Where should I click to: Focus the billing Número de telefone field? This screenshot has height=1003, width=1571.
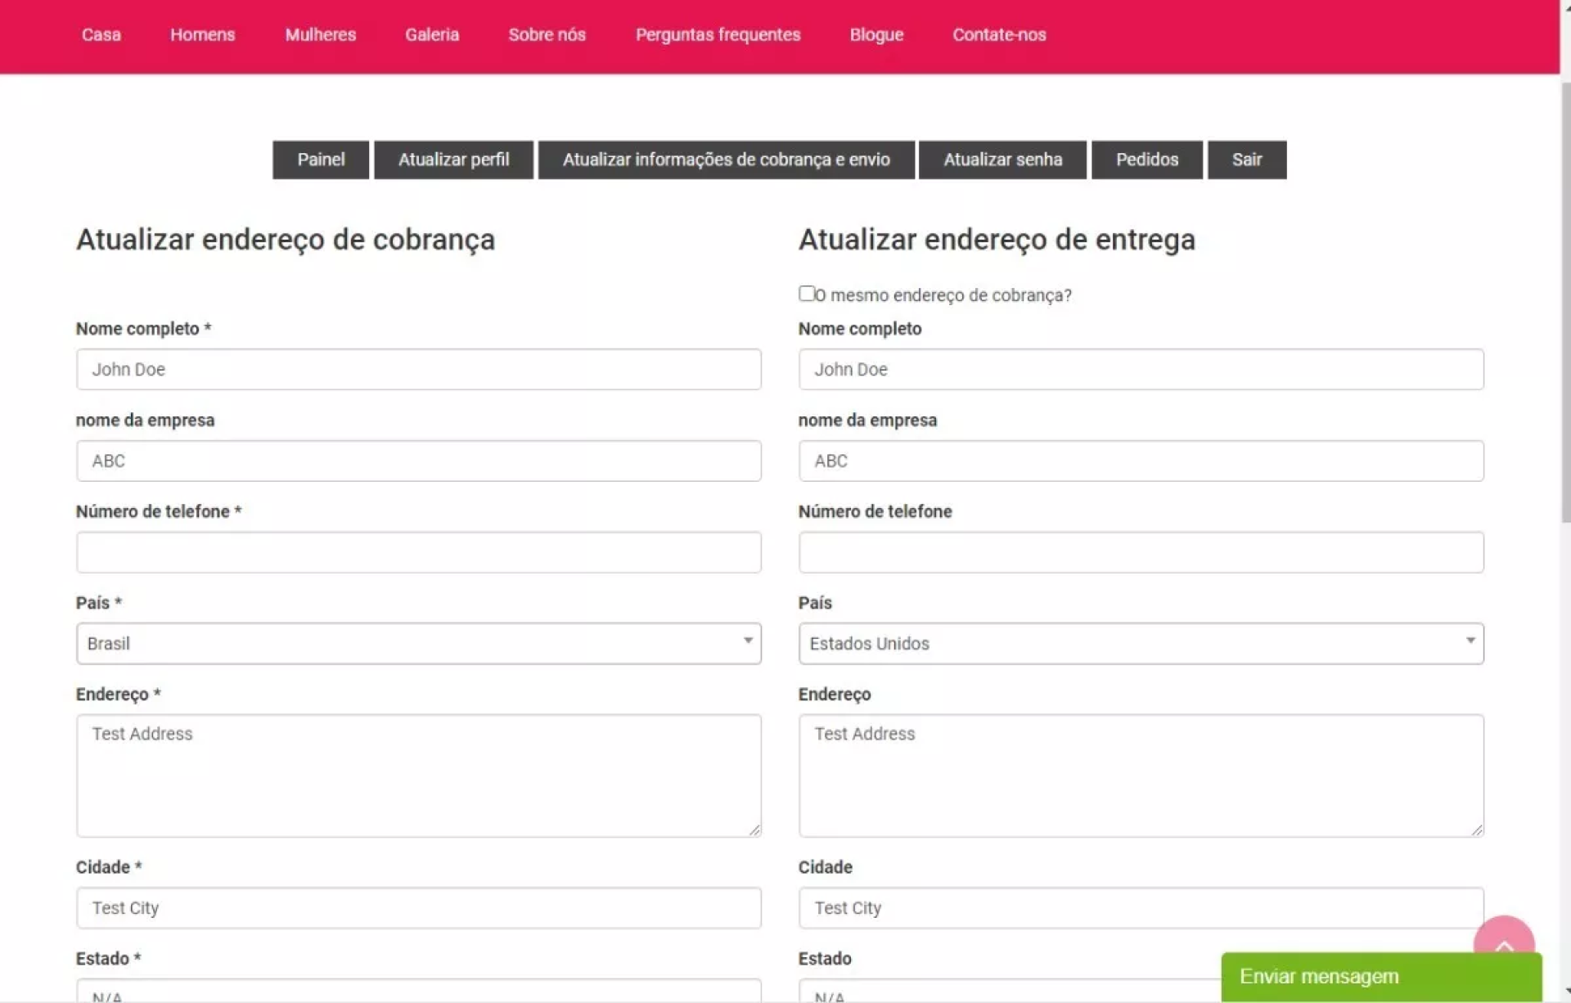[x=418, y=552]
